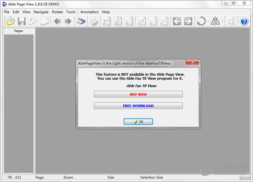Click the zoom in magnifier icon
Viewport: 253px width, 182px height.
pyautogui.click(x=142, y=21)
